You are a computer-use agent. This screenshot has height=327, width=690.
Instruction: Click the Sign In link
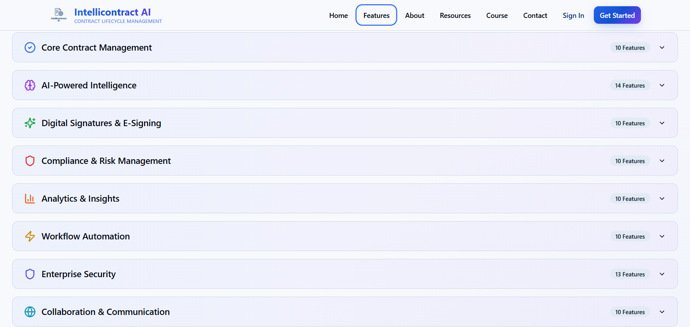coord(573,16)
